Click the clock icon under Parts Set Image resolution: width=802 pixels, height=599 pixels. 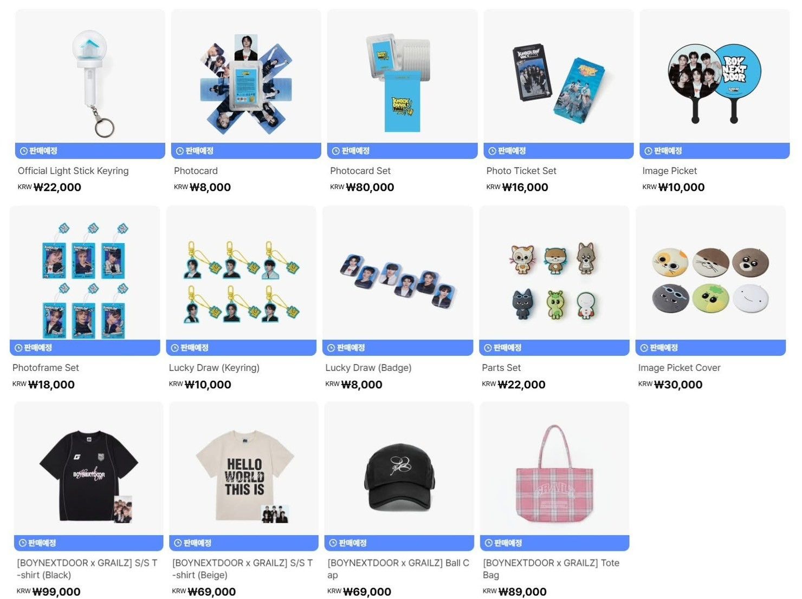[x=488, y=348]
